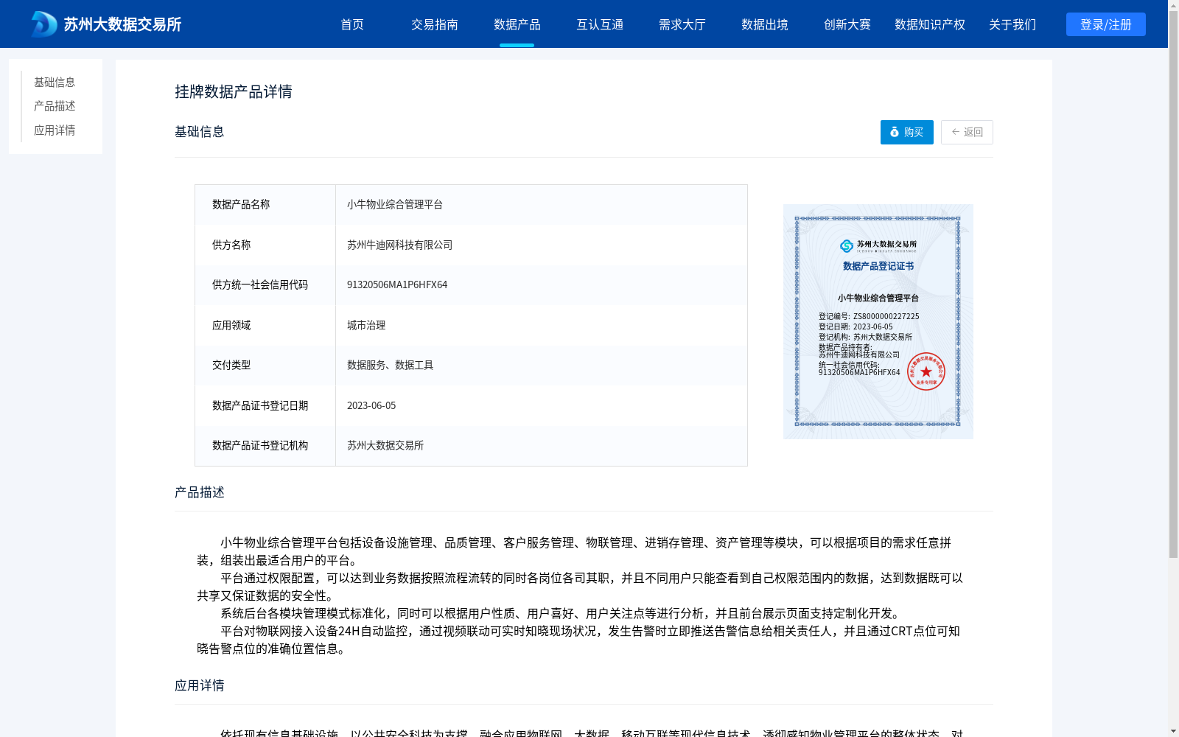Click the 应用详情 section heading

(200, 685)
